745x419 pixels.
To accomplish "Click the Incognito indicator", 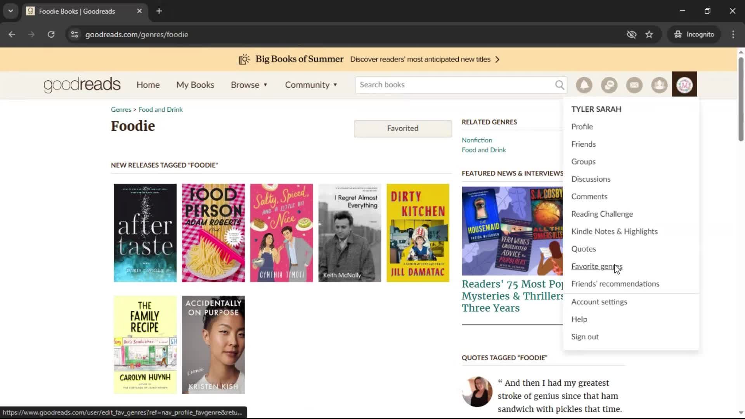I will pos(694,35).
